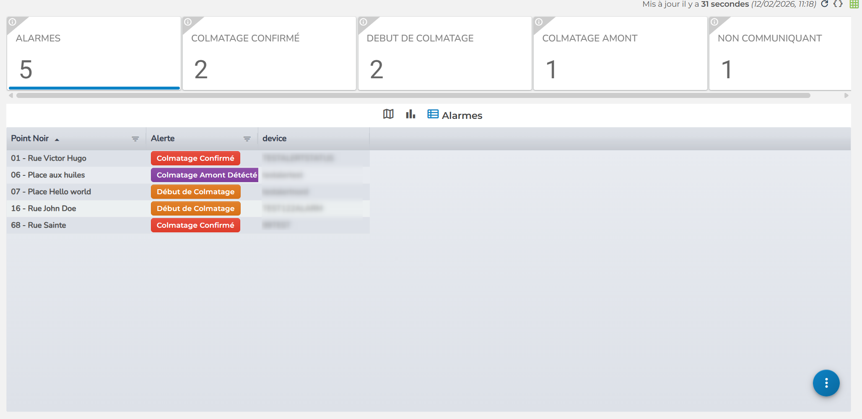862x419 pixels.
Task: Open the Point Noir column filter
Action: pos(135,139)
